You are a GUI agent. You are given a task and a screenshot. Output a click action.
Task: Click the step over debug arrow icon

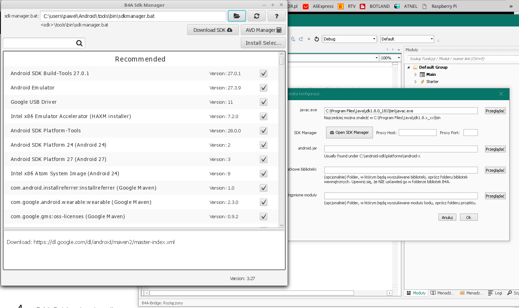point(301,39)
